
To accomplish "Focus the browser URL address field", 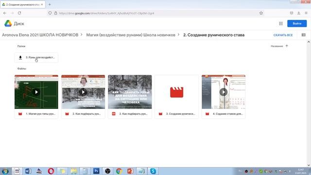I will click(x=155, y=13).
